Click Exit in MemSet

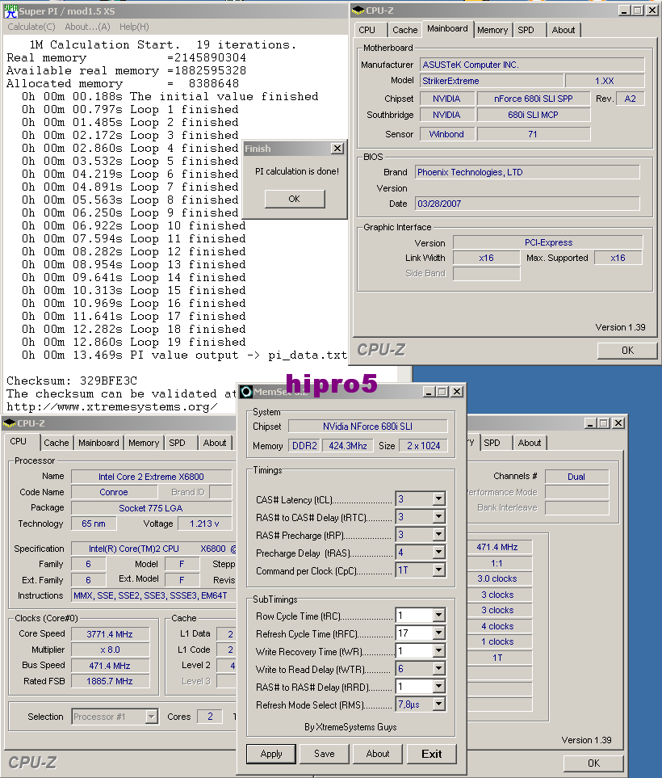[x=431, y=754]
